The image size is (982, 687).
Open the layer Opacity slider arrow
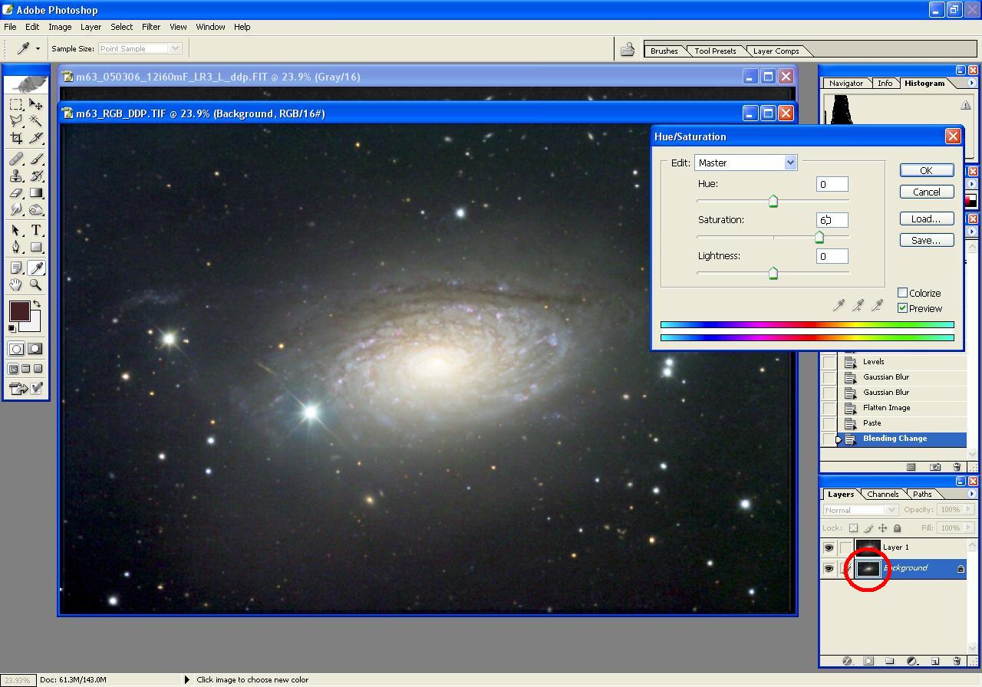pos(969,510)
